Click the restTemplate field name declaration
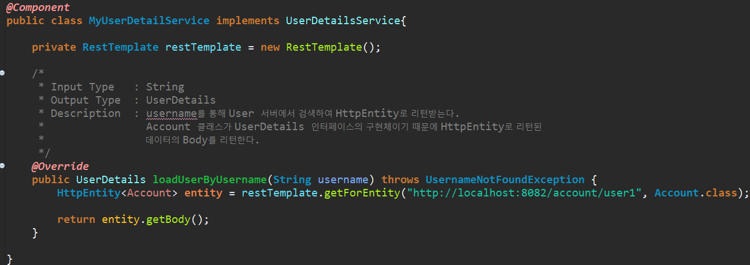This screenshot has height=265, width=750. point(203,47)
